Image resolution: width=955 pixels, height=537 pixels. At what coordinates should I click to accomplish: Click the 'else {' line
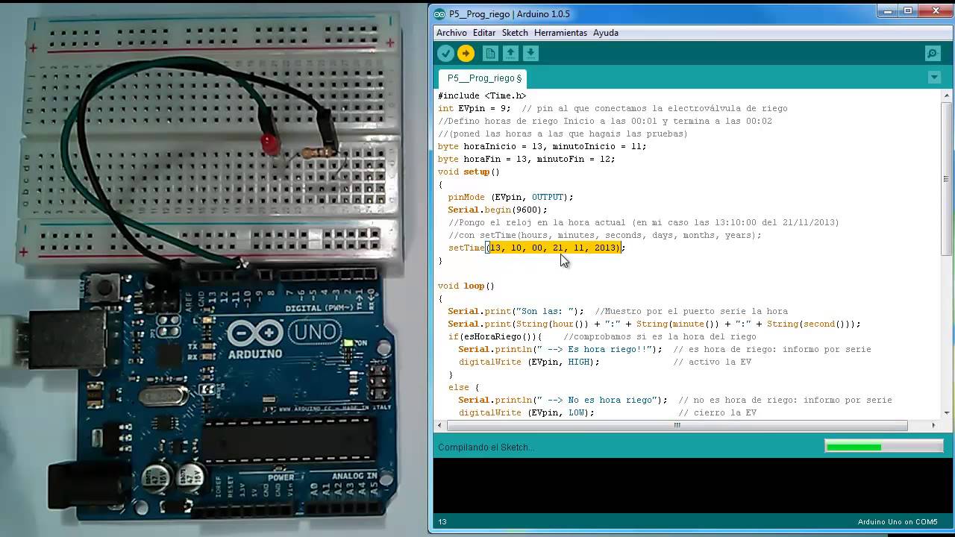click(x=463, y=387)
